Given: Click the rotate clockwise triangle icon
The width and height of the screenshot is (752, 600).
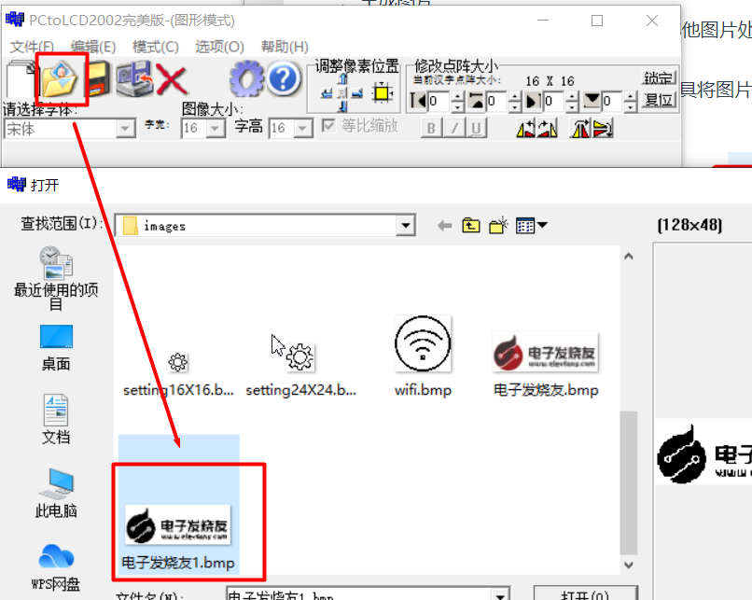Looking at the screenshot, I should point(548,129).
